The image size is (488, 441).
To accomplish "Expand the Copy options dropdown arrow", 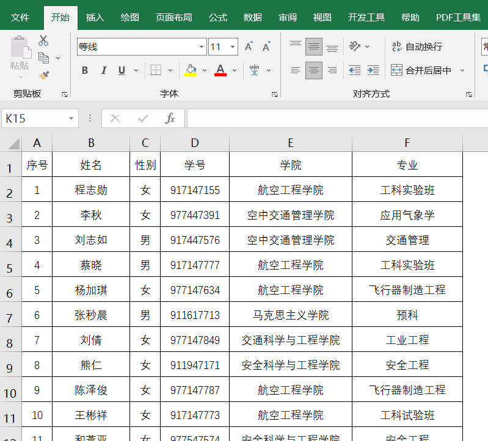I will (58, 58).
